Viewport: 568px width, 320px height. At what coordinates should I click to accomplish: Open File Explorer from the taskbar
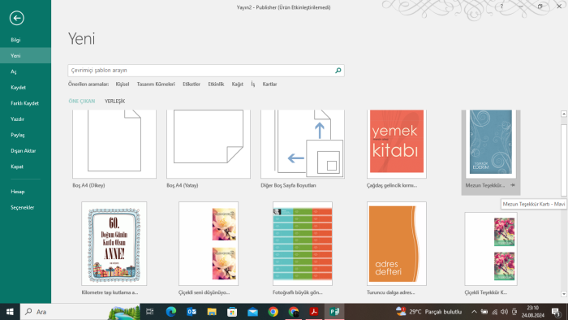pos(212,312)
